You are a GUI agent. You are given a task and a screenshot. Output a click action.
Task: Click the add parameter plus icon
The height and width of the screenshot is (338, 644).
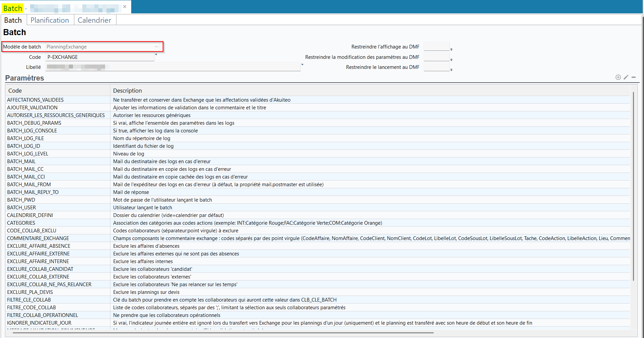click(x=618, y=77)
